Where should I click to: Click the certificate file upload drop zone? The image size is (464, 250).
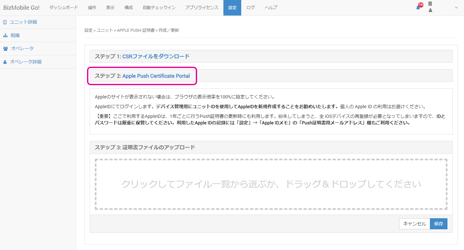tap(271, 184)
